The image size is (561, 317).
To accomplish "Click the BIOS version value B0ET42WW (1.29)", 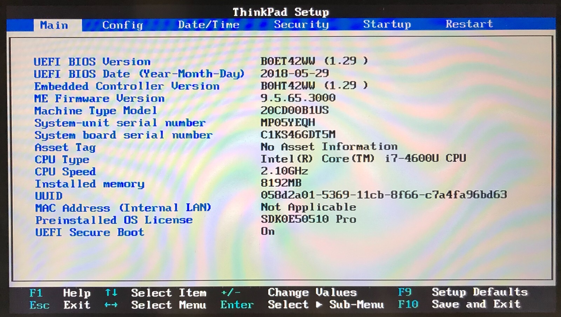I will (314, 61).
